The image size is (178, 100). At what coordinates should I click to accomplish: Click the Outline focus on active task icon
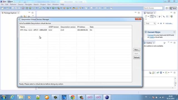pyautogui.click(x=164, y=43)
